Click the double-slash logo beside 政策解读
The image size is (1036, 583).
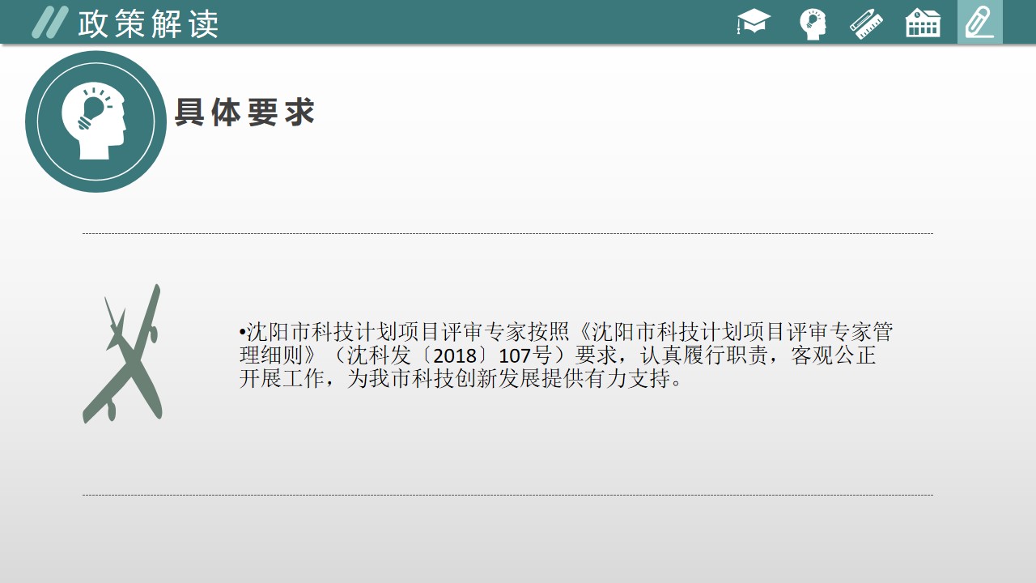pyautogui.click(x=49, y=23)
